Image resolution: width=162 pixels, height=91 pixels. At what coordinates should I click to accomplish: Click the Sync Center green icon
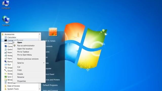(x=6, y=77)
